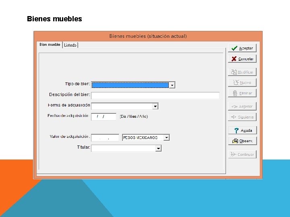Click the Continuar button
This screenshot has width=290, height=217.
242,154
